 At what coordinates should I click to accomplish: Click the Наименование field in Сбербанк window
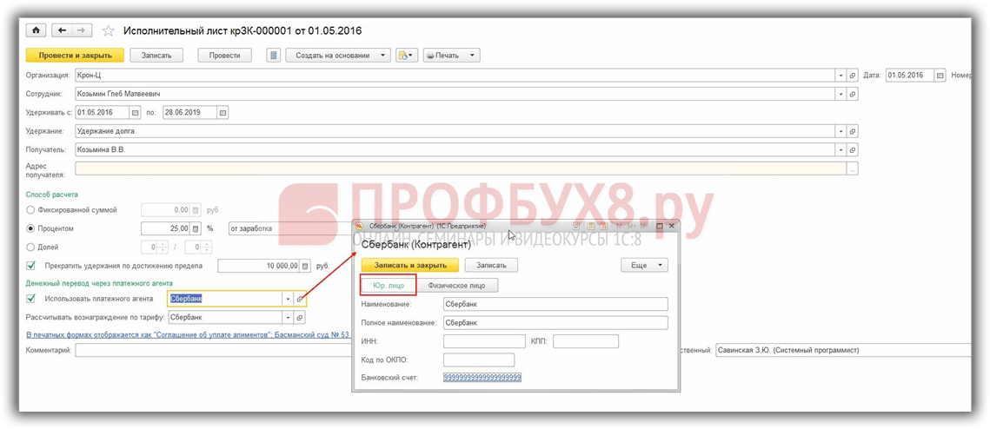(555, 304)
